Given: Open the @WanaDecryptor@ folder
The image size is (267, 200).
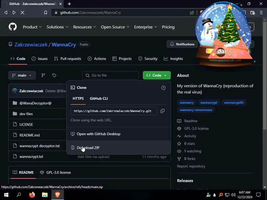Looking at the screenshot, I should click(35, 103).
